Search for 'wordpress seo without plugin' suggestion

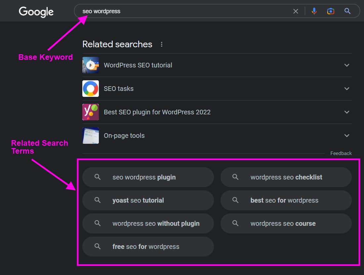point(148,223)
